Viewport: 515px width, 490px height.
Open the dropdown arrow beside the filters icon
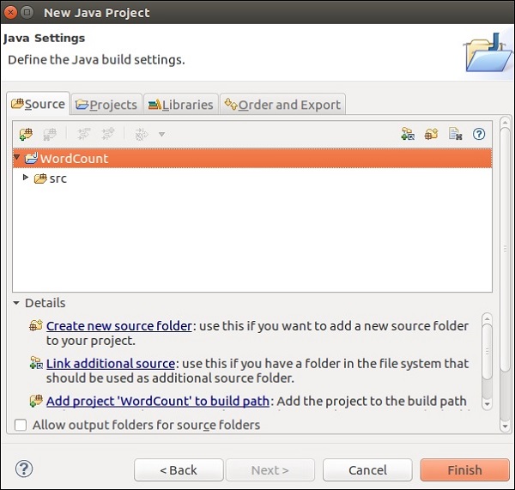161,134
